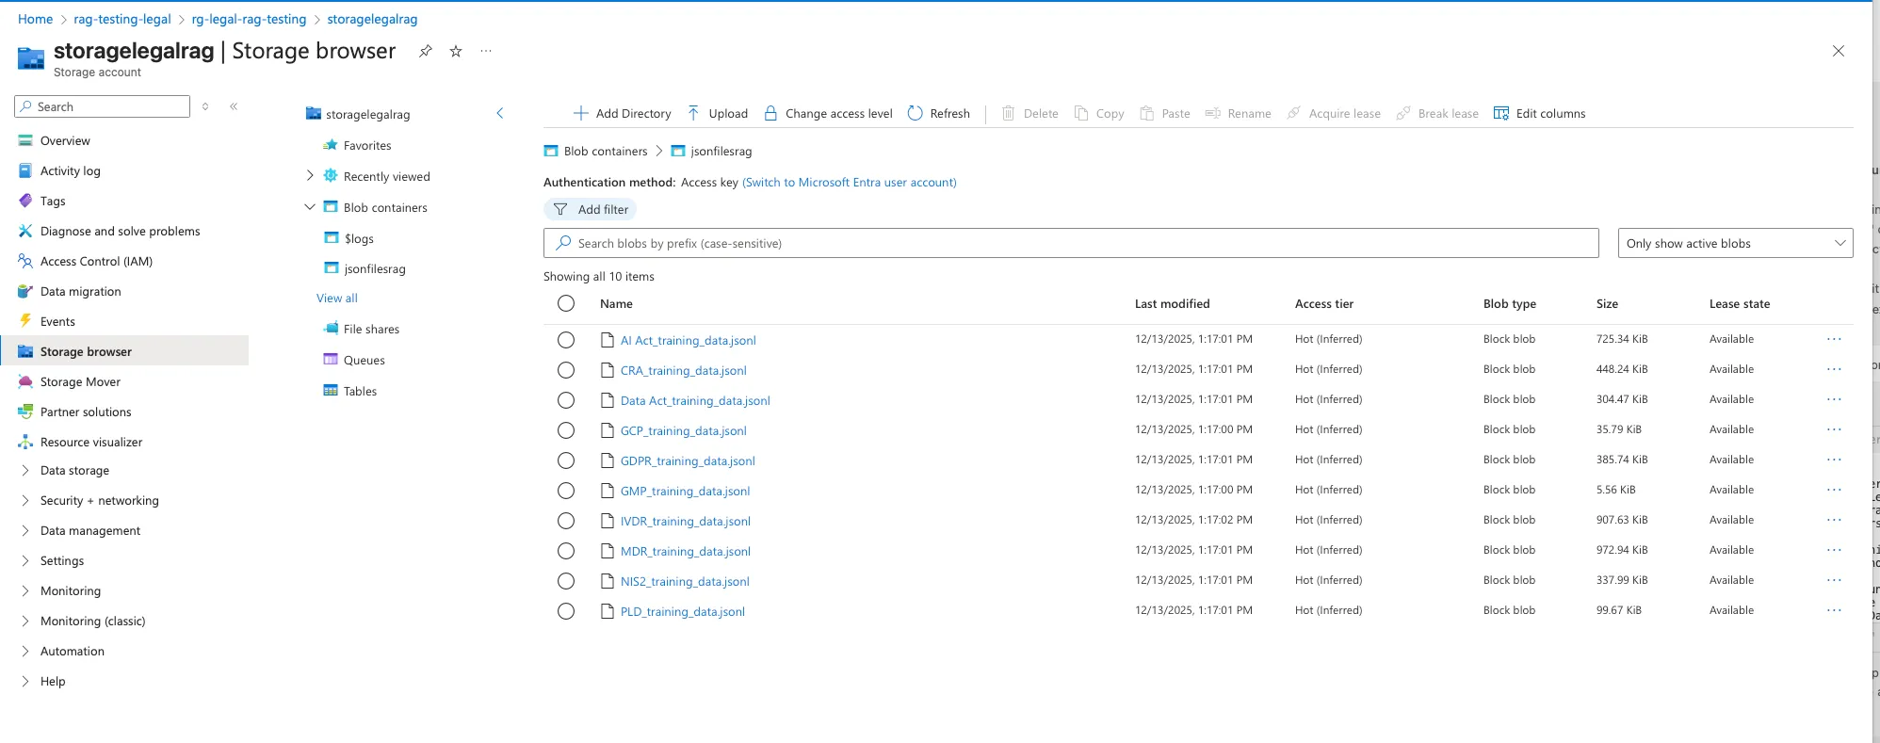Select the GCP_training_data.jsonl row checkbox
This screenshot has width=1880, height=743.
(566, 430)
